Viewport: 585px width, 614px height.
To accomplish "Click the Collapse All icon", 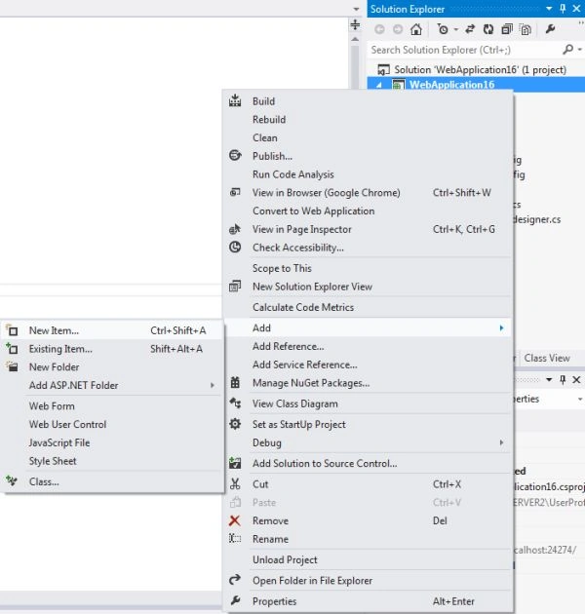I will (507, 29).
